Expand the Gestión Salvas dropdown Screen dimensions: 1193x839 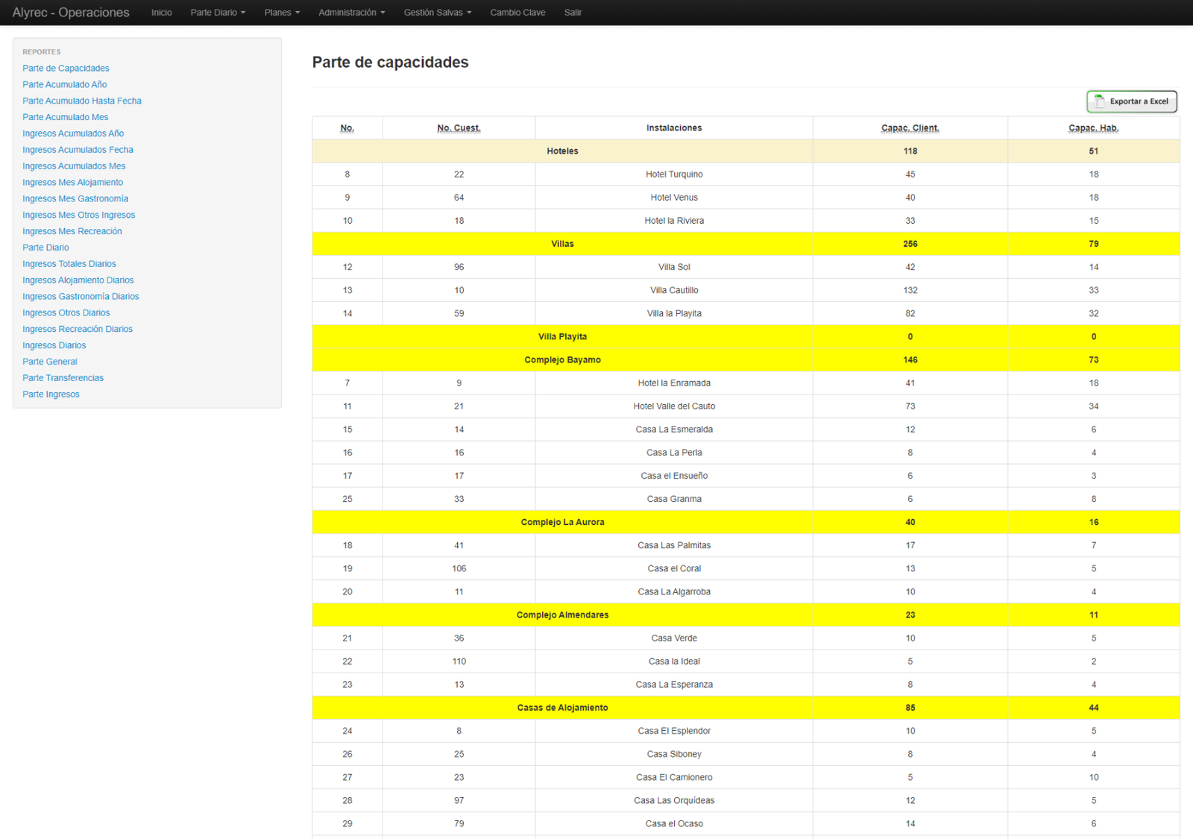coord(438,13)
